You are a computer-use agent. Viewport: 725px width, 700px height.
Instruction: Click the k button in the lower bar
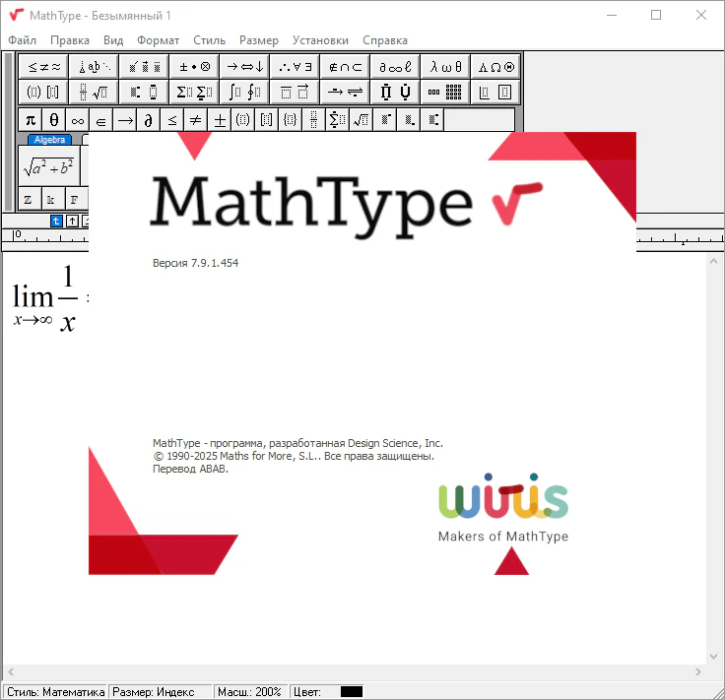click(50, 199)
